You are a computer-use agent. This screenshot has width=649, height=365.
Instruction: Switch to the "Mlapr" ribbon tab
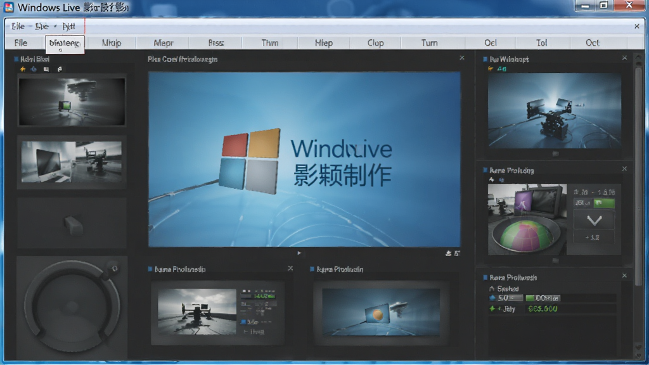point(163,42)
